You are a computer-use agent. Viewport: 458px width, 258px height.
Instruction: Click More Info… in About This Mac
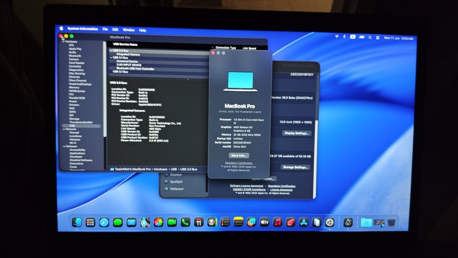pos(239,155)
